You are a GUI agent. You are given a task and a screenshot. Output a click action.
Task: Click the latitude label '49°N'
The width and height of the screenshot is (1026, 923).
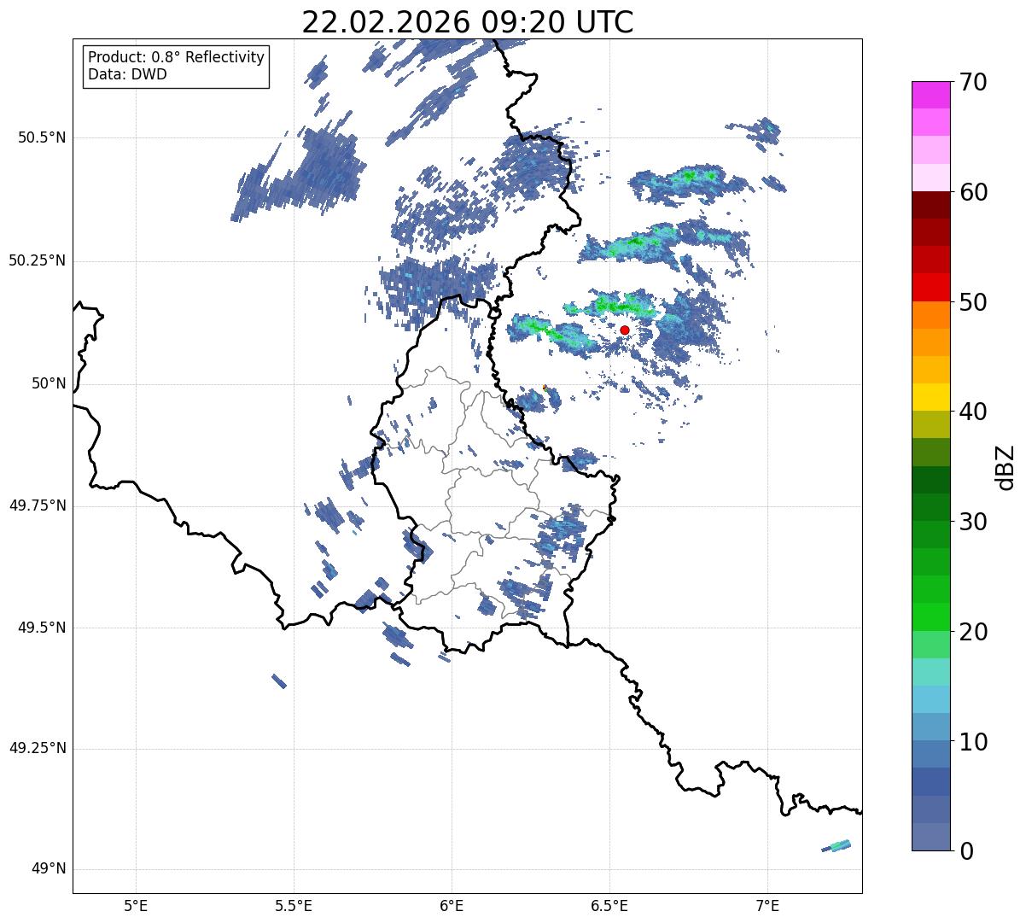[x=49, y=869]
